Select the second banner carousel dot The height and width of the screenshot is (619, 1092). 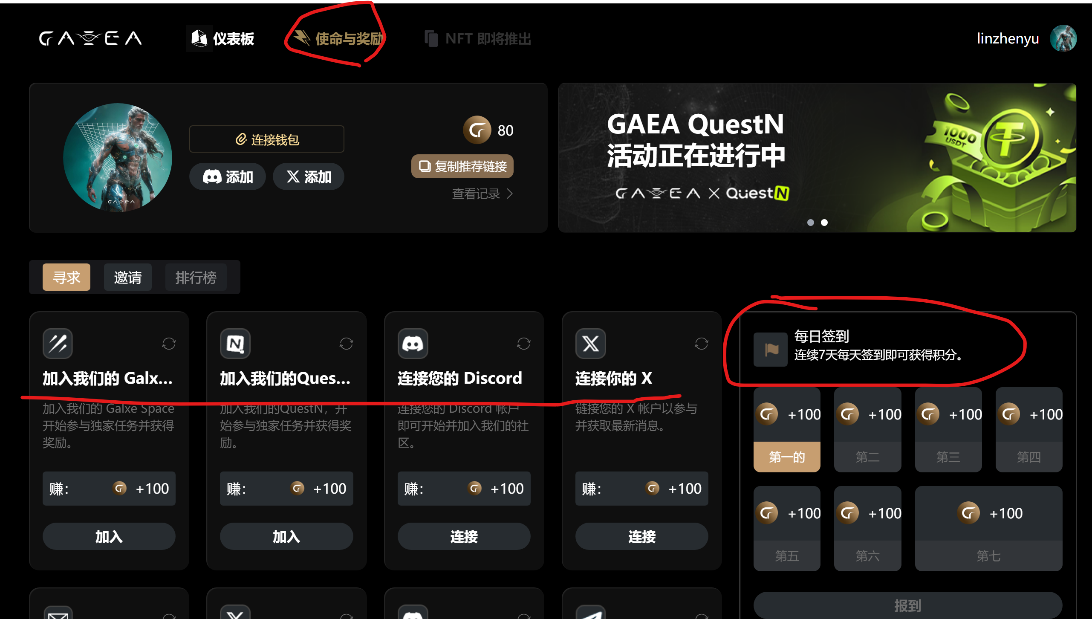click(824, 223)
